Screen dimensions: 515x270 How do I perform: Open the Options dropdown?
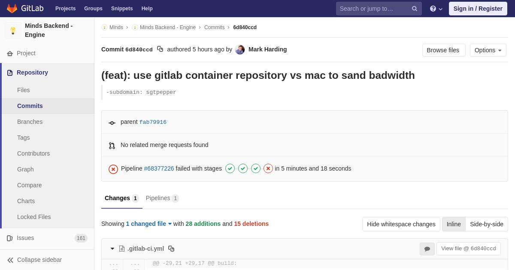(x=488, y=50)
